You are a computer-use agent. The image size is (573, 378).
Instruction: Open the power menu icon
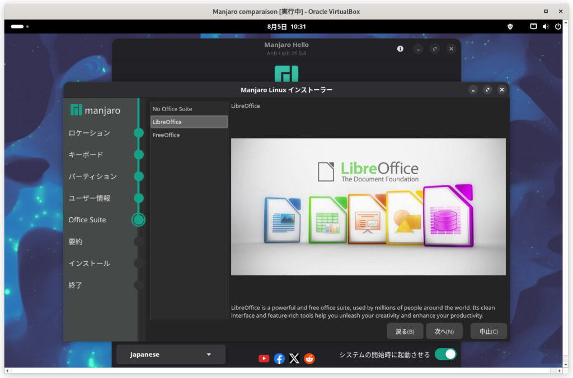[558, 27]
